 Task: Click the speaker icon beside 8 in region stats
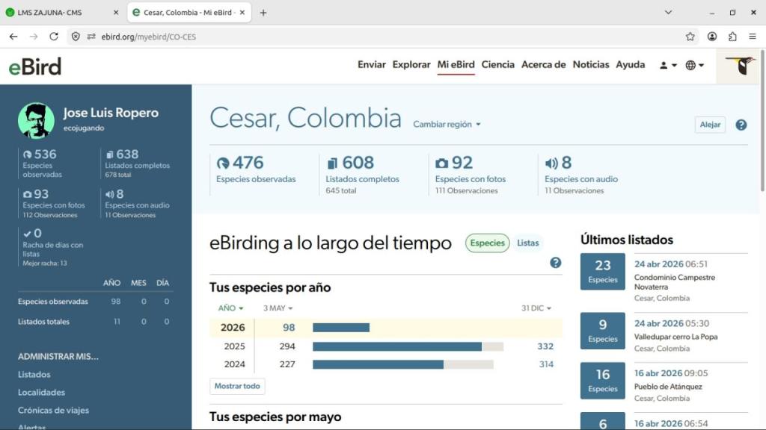click(x=551, y=163)
